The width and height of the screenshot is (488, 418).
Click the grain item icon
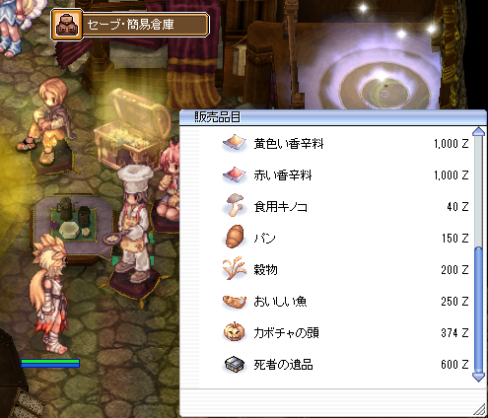234,268
